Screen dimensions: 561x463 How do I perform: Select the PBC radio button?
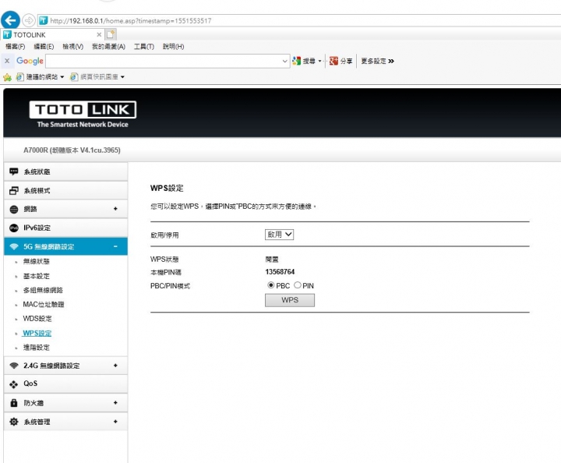(271, 285)
